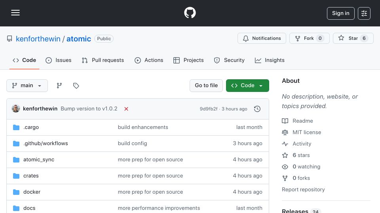Star the atomic repository
The width and height of the screenshot is (380, 213).
click(353, 38)
